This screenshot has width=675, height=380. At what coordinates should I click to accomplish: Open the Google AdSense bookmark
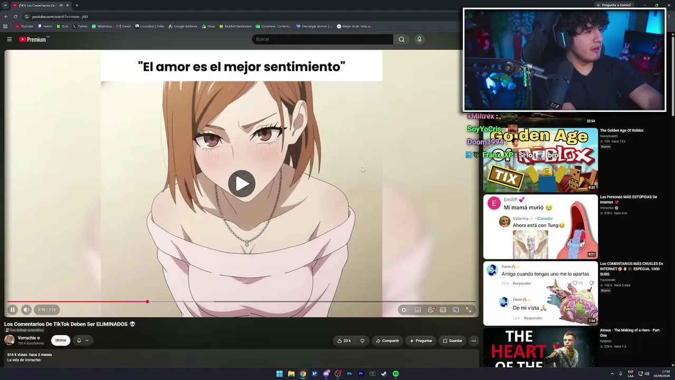point(183,26)
